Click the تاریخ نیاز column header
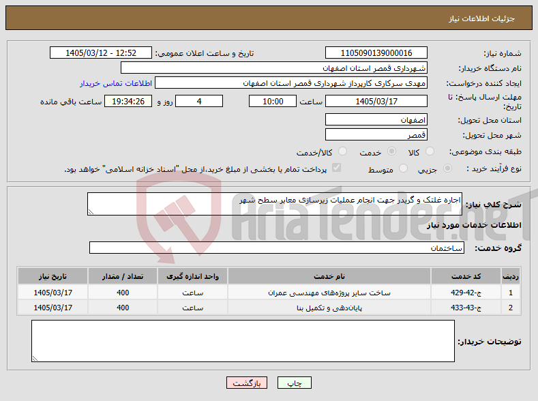This screenshot has height=401, width=538. [53, 276]
